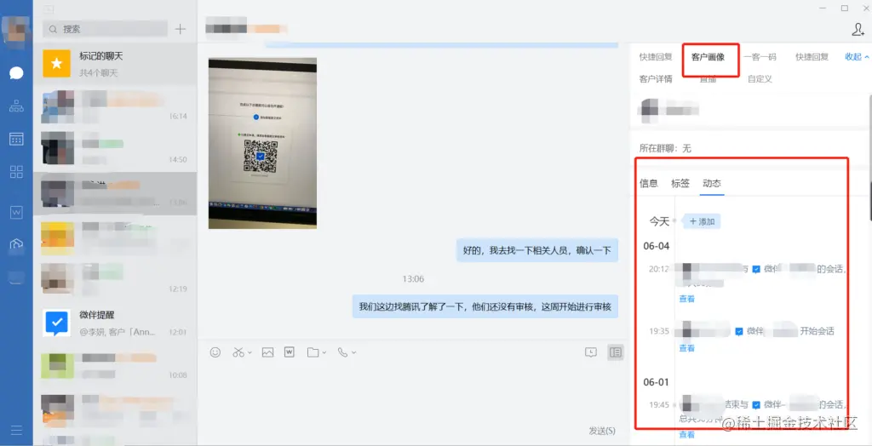Open the Contacts organization chart icon
Image resolution: width=872 pixels, height=446 pixels.
pos(16,106)
